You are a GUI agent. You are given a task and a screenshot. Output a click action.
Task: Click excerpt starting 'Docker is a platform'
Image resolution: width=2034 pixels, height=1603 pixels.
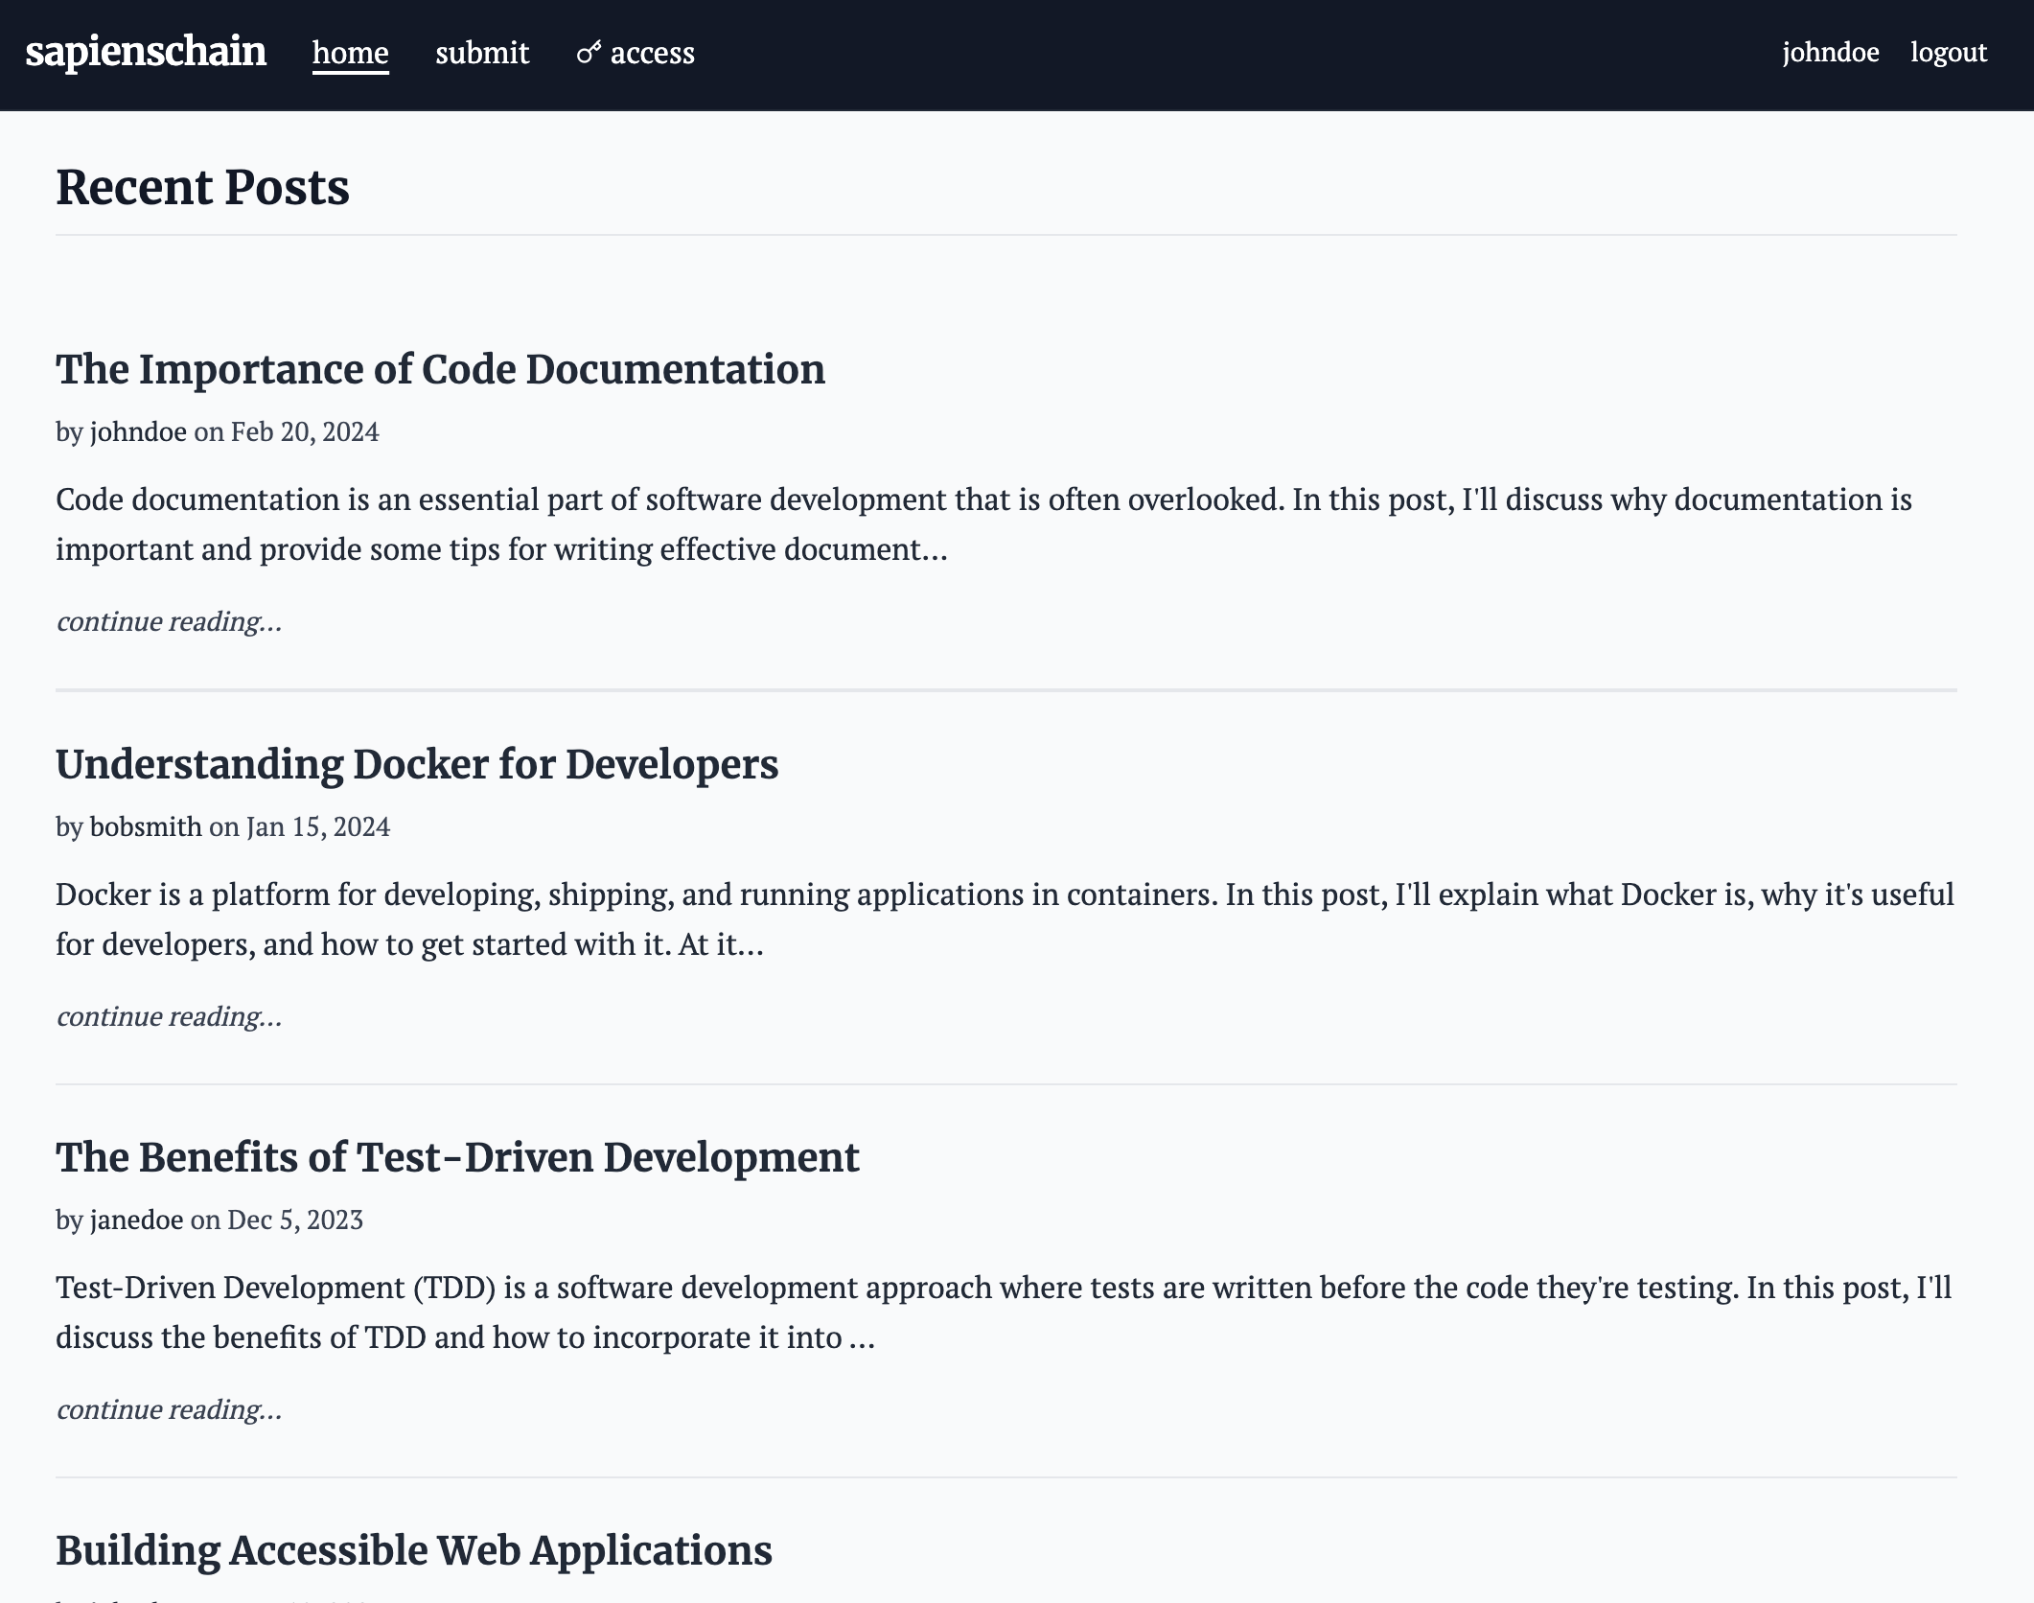coord(1005,919)
